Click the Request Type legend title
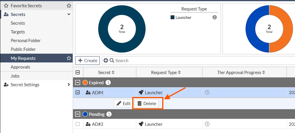Viewport: 295px width, 133px height. click(x=194, y=9)
